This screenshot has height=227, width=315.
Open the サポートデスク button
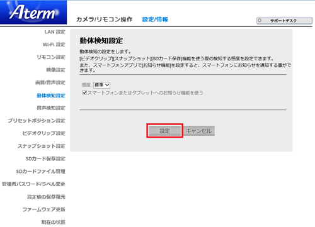[x=284, y=21]
